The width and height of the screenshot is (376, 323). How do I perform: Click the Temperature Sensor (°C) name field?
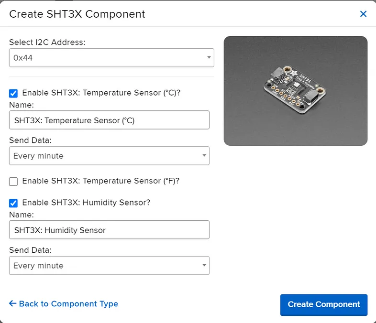click(109, 120)
